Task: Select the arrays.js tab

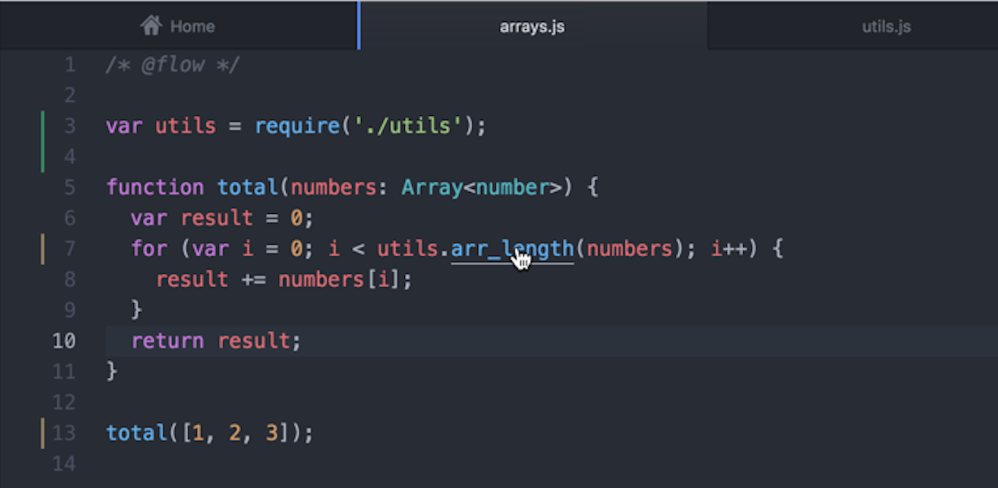Action: click(532, 26)
